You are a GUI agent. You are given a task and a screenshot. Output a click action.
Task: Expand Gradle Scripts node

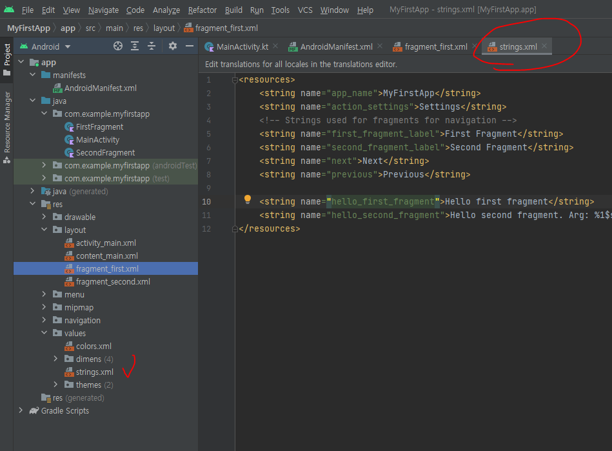pyautogui.click(x=21, y=410)
